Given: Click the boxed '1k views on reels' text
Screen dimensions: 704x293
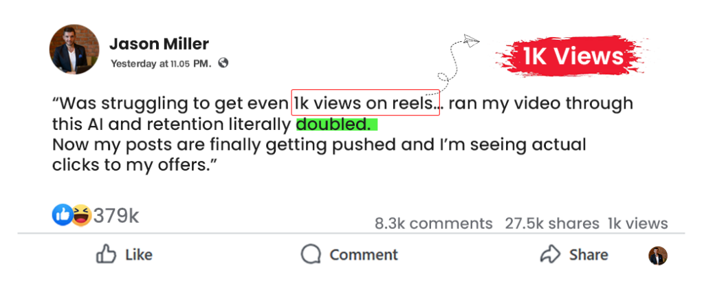Looking at the screenshot, I should 365,103.
